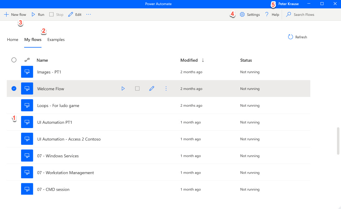
Task: Click the desktop flow icon for Images - PT1
Action: (27, 72)
